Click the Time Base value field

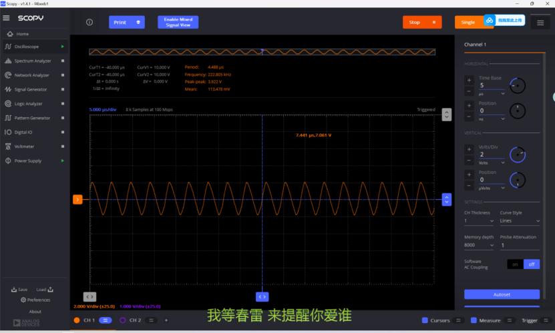pos(492,85)
